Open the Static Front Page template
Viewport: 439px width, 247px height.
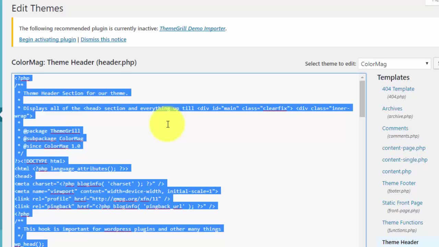point(402,203)
